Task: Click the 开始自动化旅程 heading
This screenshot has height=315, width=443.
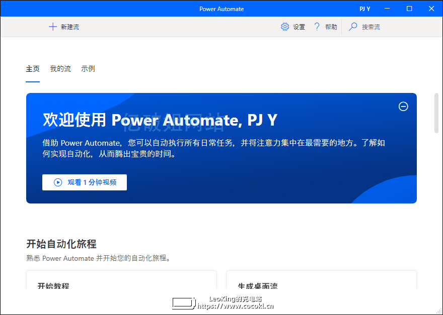Action: pos(61,244)
